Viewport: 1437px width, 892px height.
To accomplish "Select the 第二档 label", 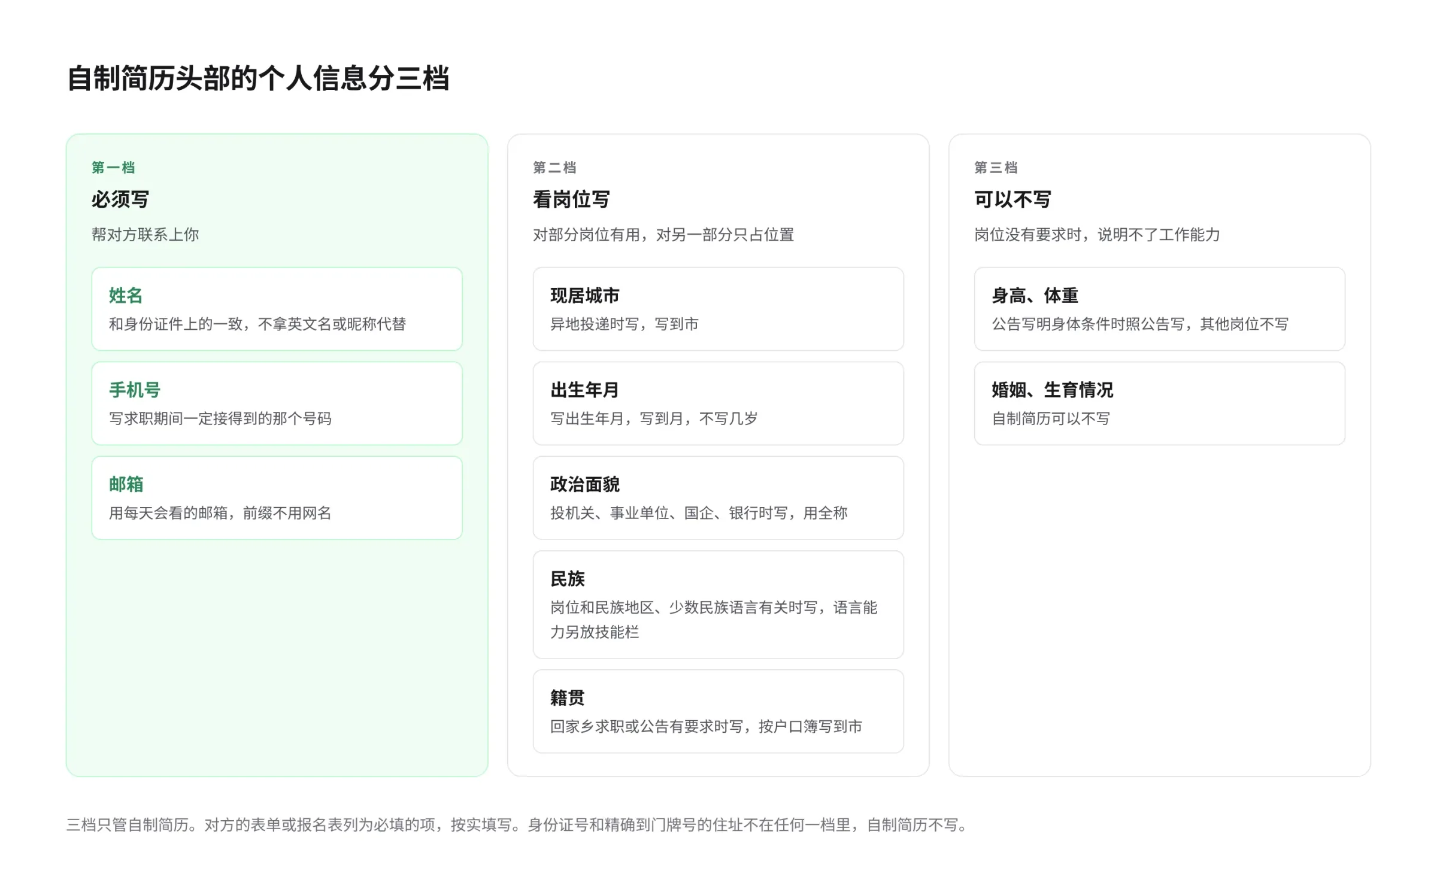I will [555, 168].
